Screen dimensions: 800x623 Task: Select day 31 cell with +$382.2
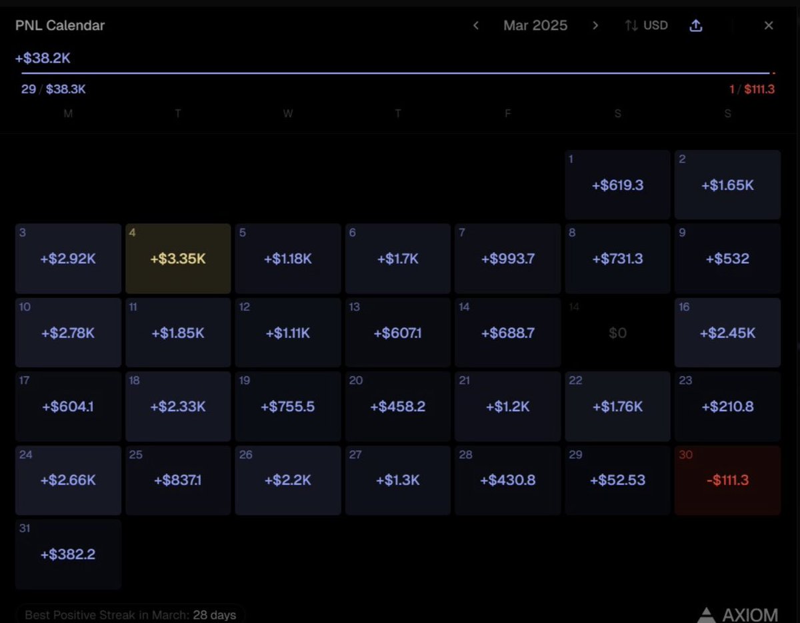pos(68,554)
